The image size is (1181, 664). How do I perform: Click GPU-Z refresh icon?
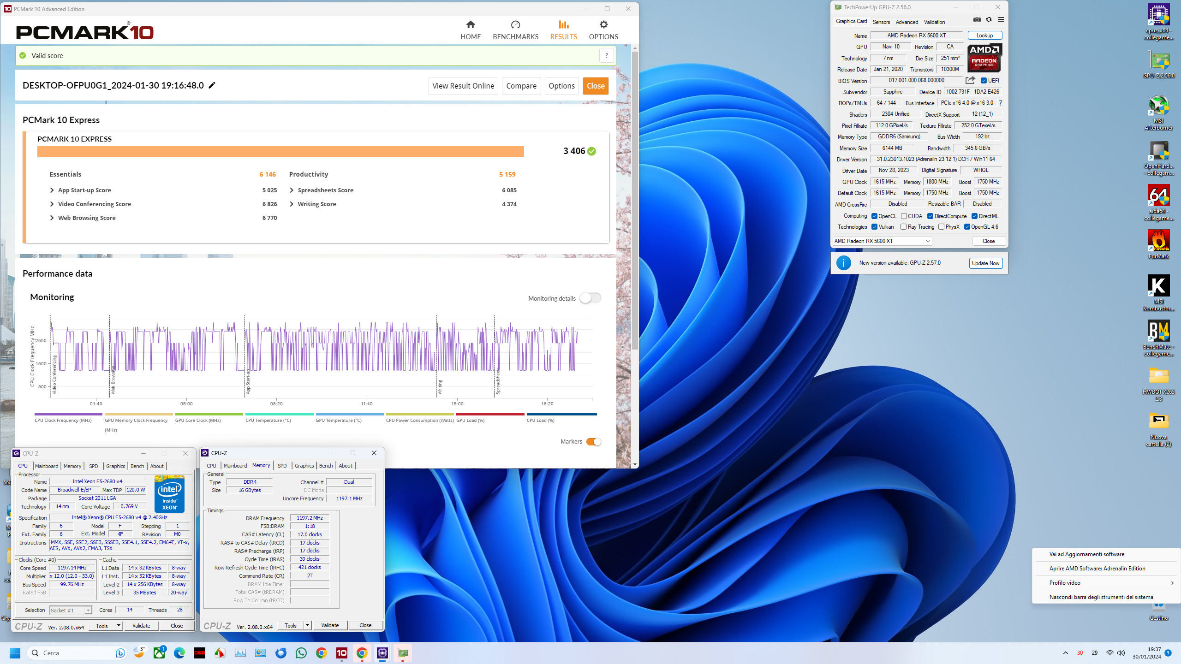pos(989,19)
